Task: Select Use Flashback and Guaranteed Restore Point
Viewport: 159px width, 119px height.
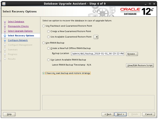Action: coord(44,26)
